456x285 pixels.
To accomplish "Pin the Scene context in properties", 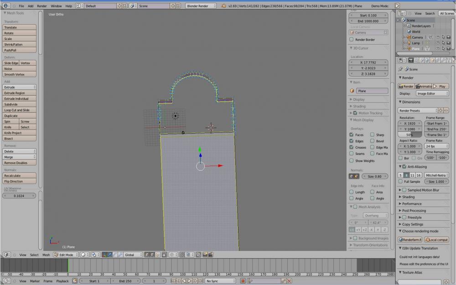I will (401, 69).
